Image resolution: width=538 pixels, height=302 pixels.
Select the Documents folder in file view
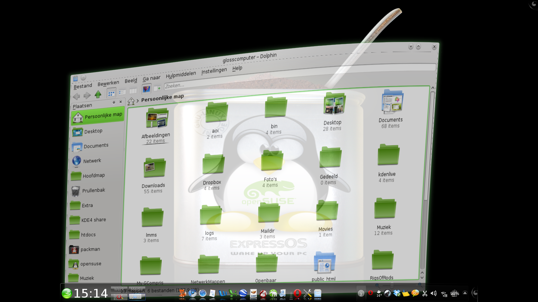pos(391,109)
